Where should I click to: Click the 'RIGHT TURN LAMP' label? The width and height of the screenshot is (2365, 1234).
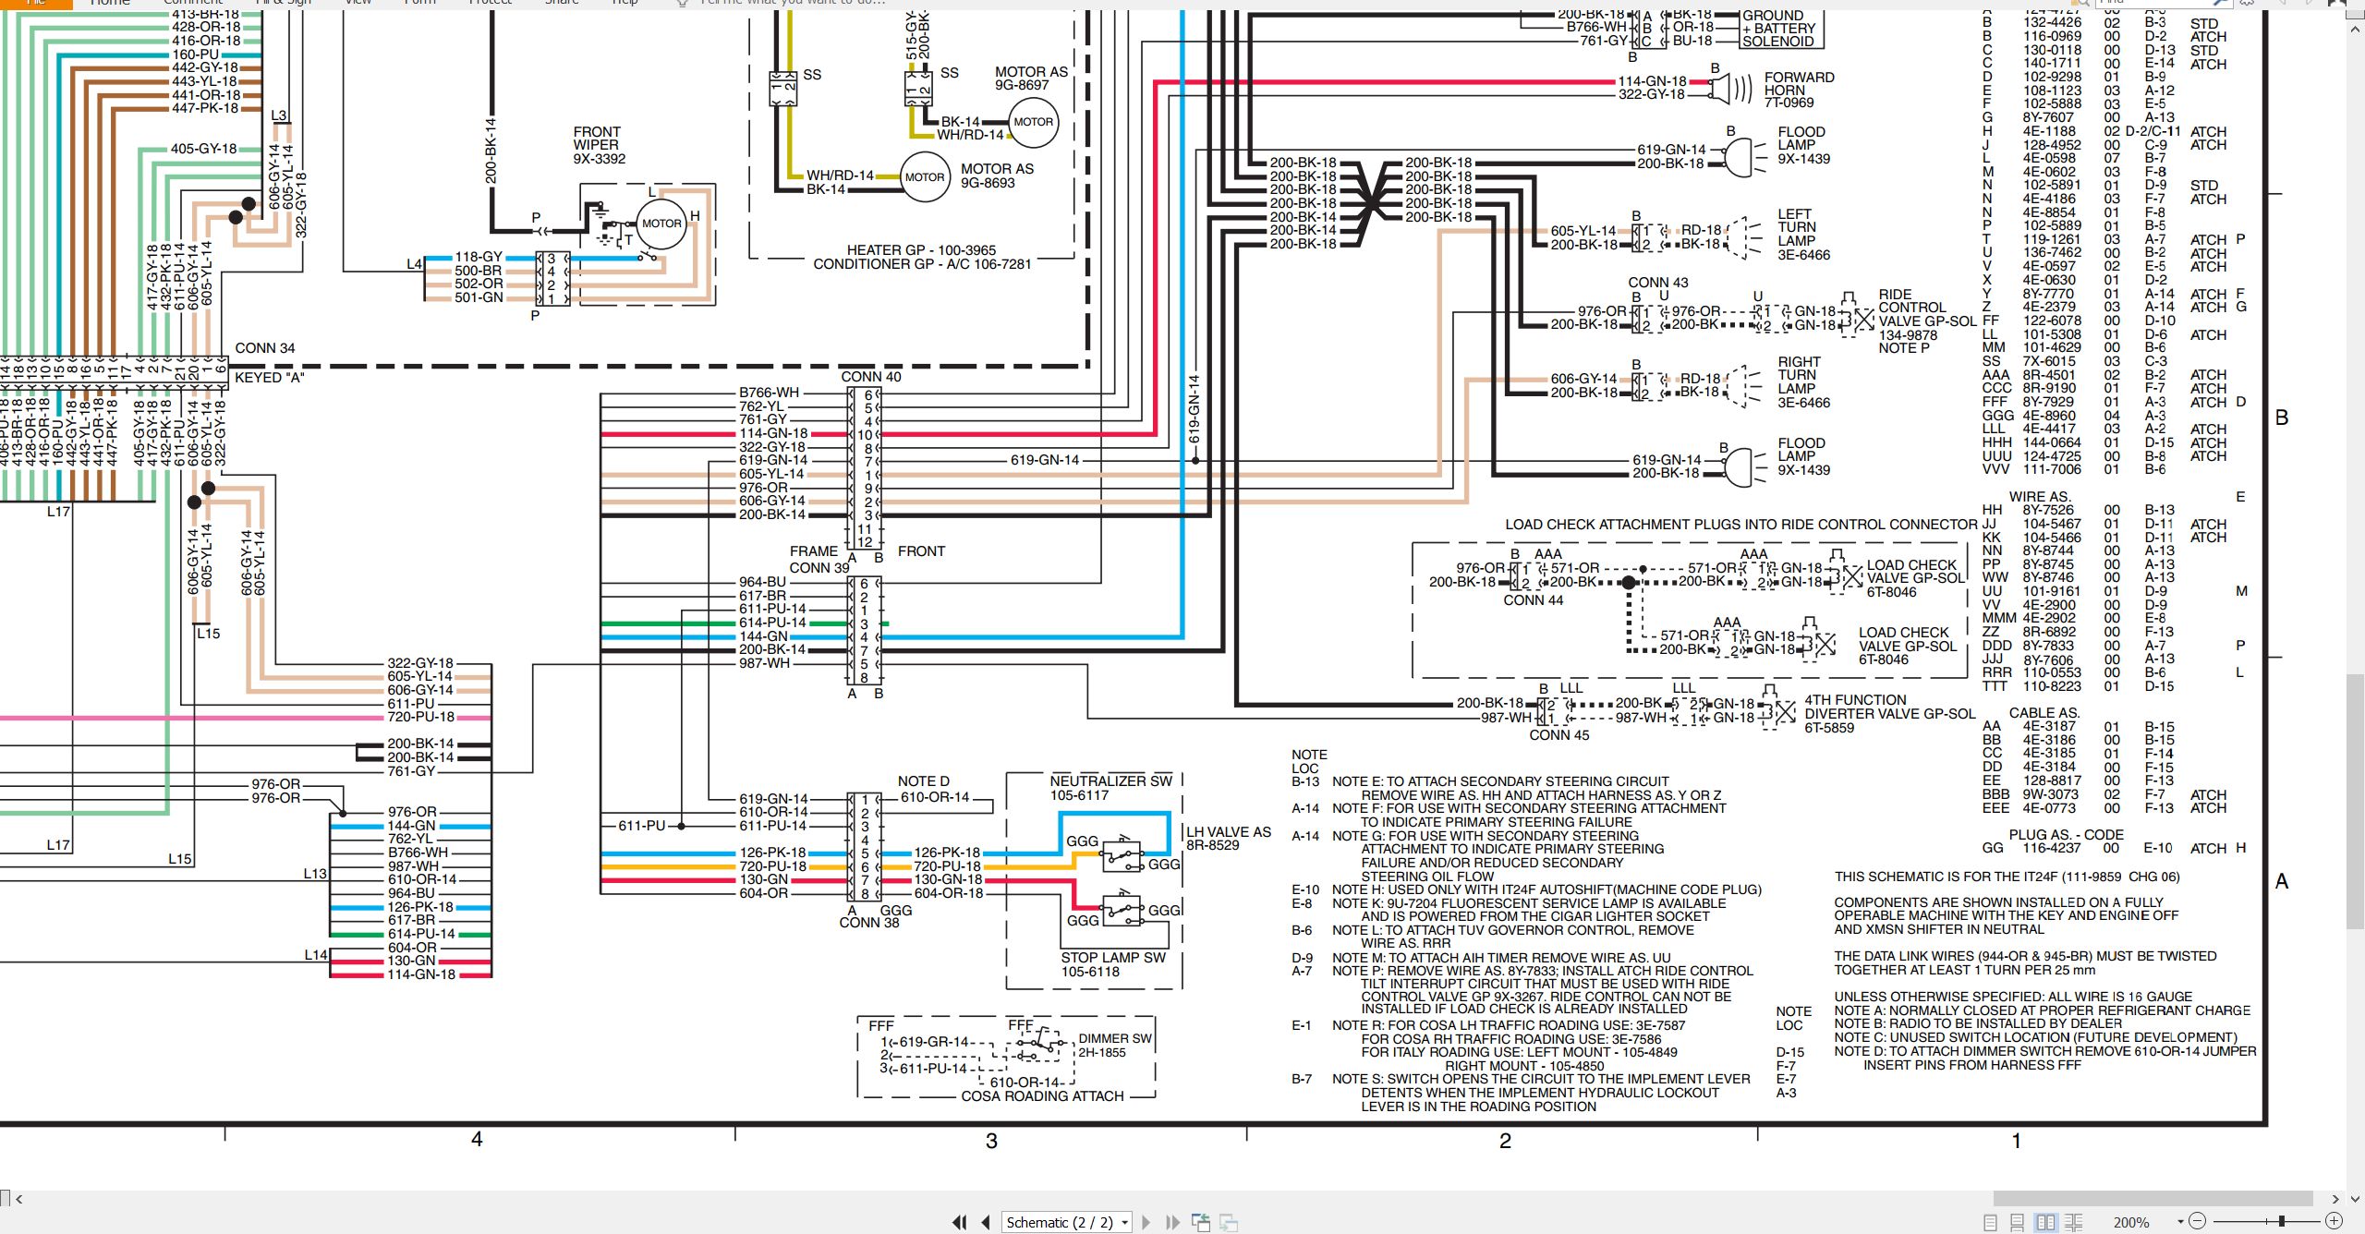[1800, 375]
